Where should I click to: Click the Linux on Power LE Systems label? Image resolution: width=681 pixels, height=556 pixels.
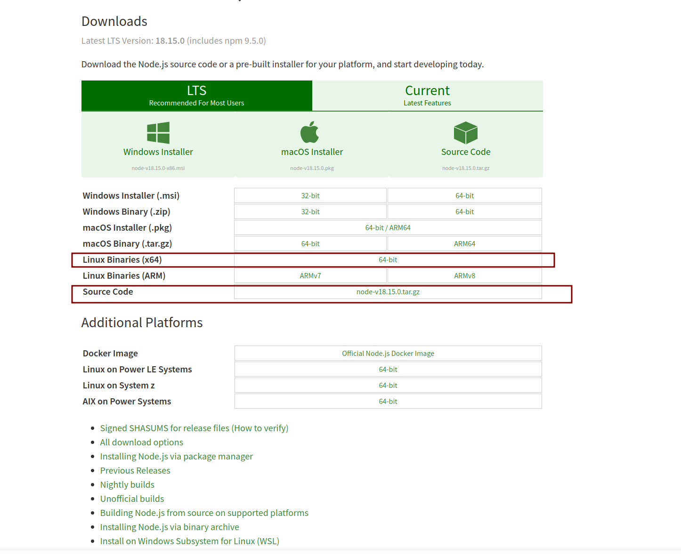pos(138,369)
